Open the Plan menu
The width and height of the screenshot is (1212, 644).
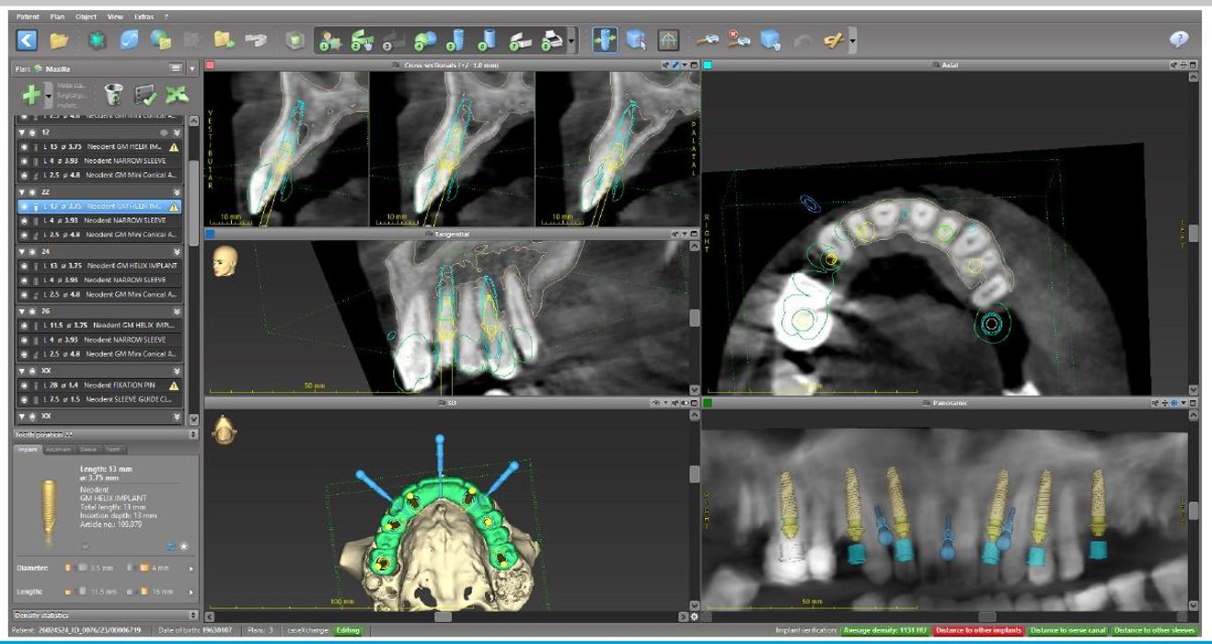[x=57, y=17]
